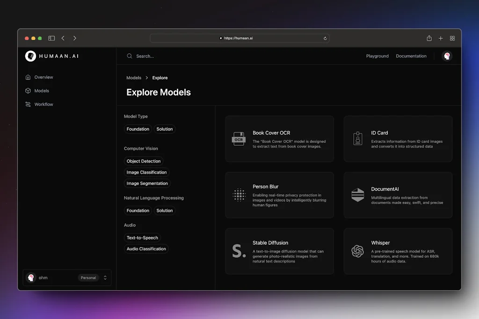The image size is (479, 319).
Task: Click the Book Cover OCR printer icon
Action: (239, 139)
